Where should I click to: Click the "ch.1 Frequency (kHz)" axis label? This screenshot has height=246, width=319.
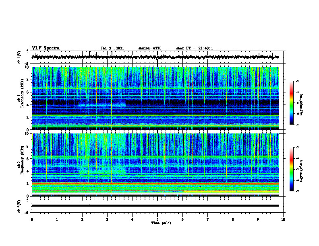point(21,93)
